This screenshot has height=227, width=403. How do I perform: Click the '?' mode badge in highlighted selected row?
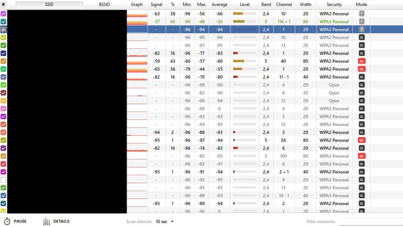[361, 29]
